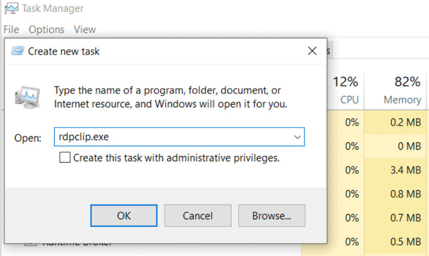Click the Task Manager title bar icon

(11, 9)
